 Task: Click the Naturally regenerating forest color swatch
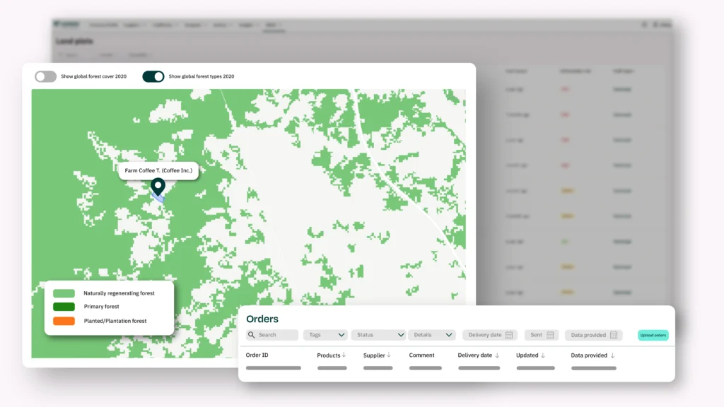64,293
